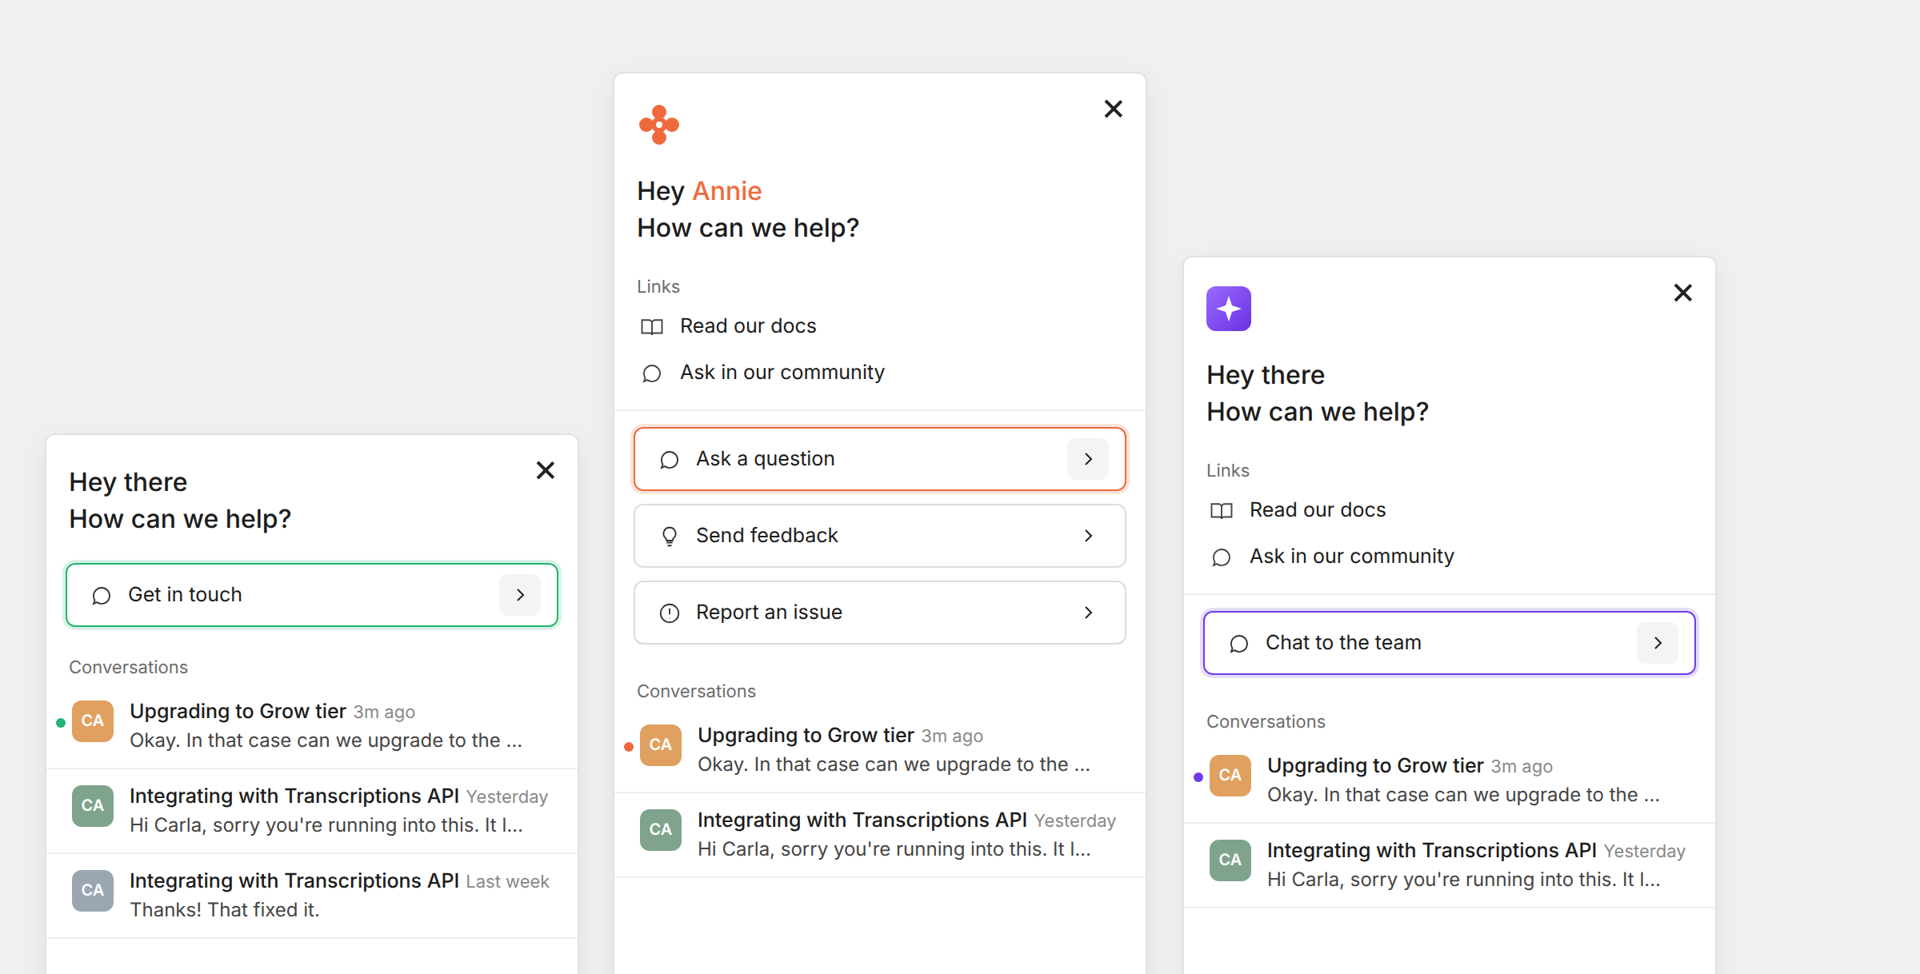Click the Report an issue button label
This screenshot has width=1920, height=974.
(769, 613)
